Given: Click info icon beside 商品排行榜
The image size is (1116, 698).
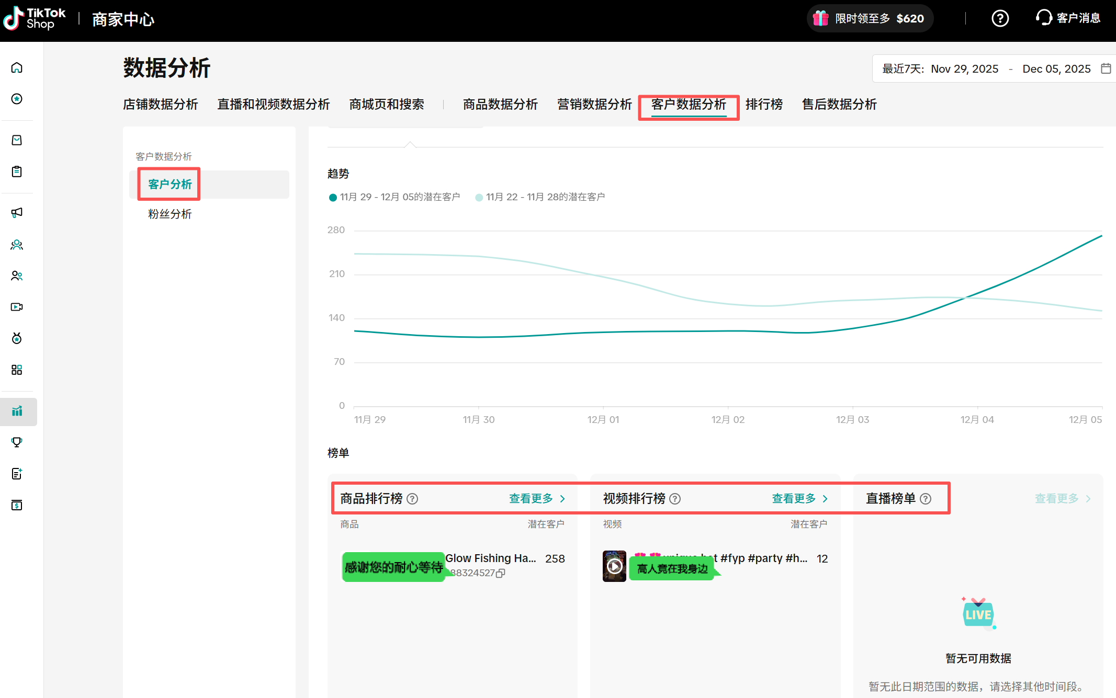Looking at the screenshot, I should coord(412,499).
